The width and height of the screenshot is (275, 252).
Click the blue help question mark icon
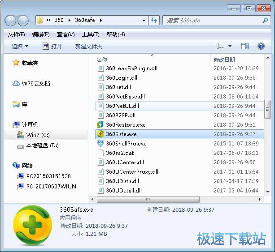tap(261, 46)
